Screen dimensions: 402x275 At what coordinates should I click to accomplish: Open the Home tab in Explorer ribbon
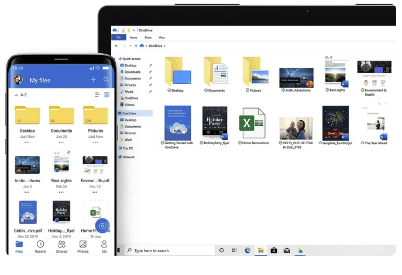(133, 37)
